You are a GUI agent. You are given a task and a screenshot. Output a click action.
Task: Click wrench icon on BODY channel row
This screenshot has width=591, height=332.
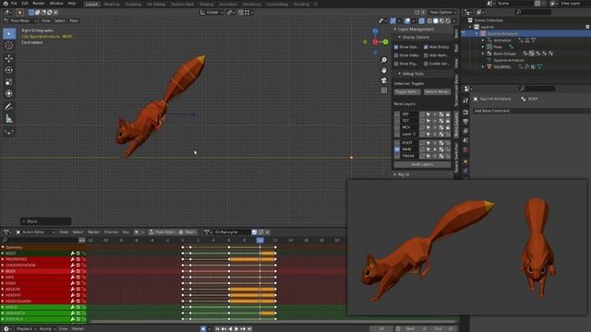(x=72, y=271)
